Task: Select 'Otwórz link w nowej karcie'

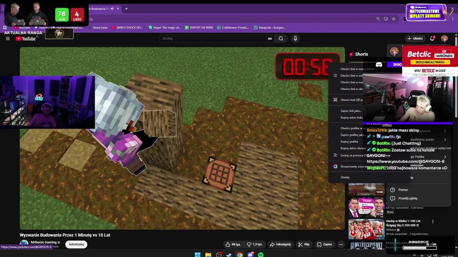Action: (357, 69)
